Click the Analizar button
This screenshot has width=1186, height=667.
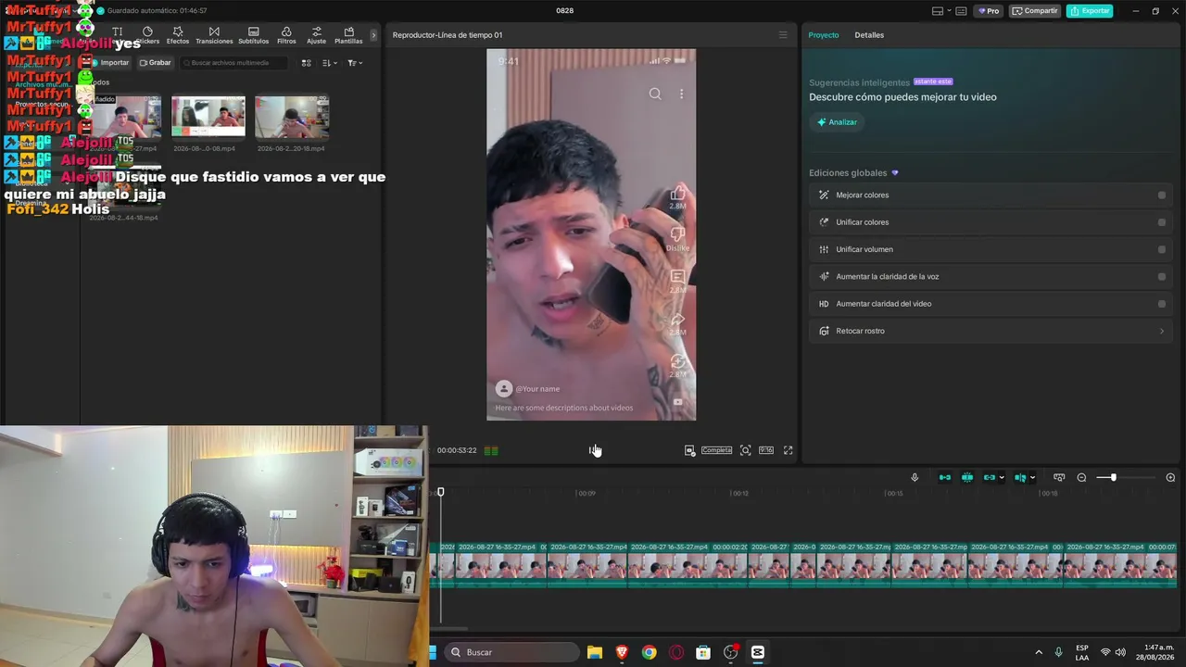click(837, 122)
